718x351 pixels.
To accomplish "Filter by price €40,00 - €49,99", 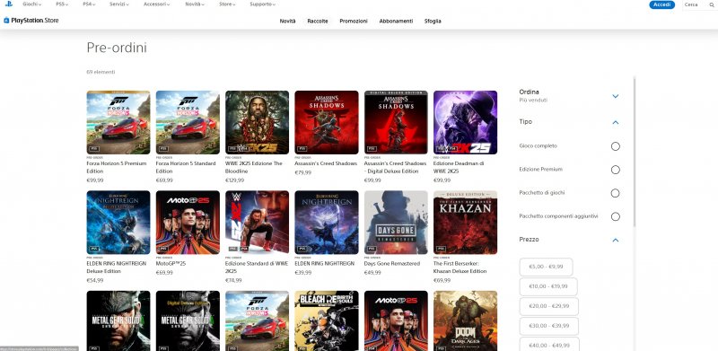I will (x=549, y=344).
